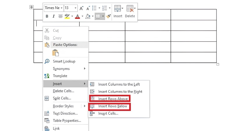This screenshot has width=233, height=131.
Task: Open the Bullets dropdown arrow
Action: pyautogui.click(x=99, y=8)
